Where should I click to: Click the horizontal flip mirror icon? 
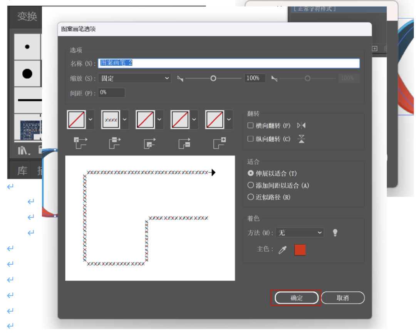[301, 125]
